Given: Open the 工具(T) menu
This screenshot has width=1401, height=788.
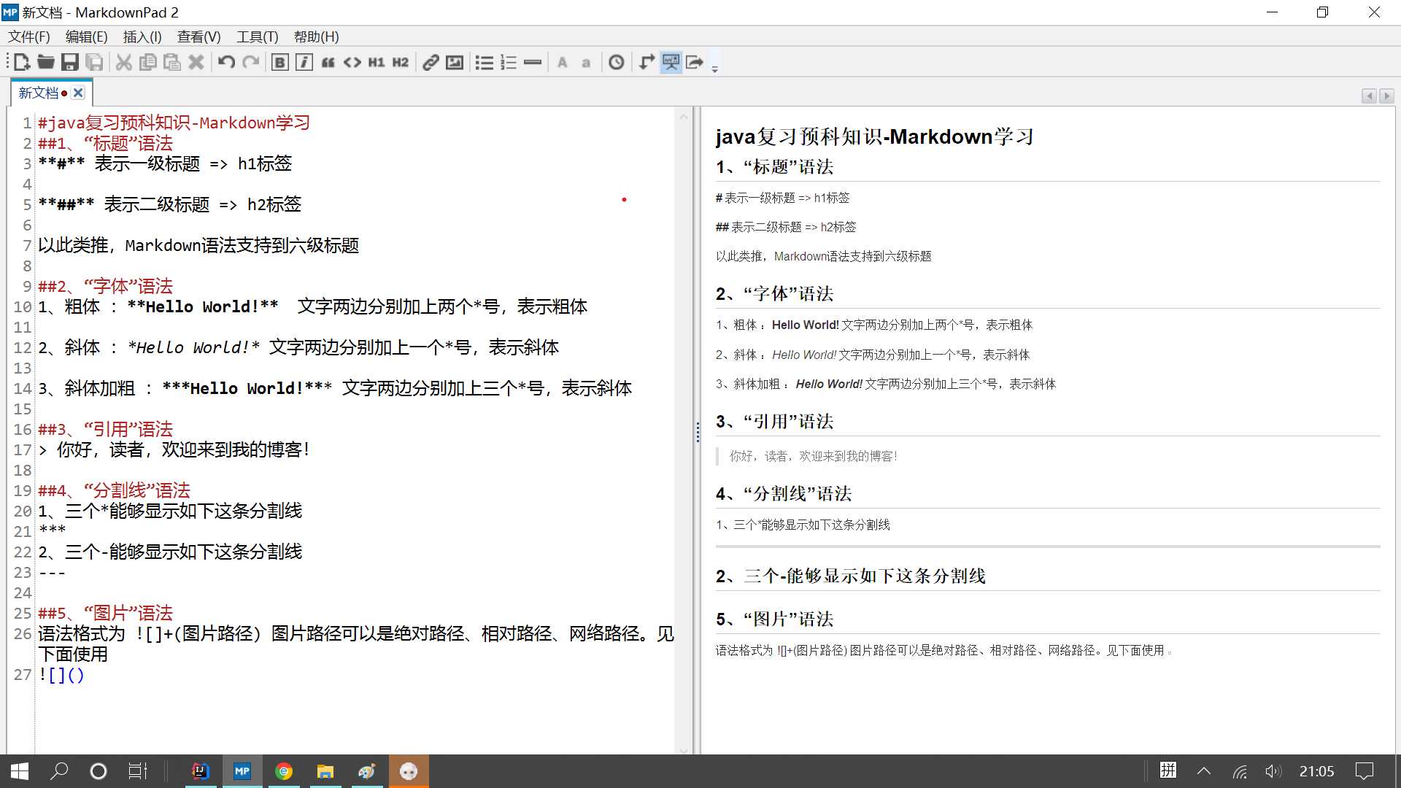Looking at the screenshot, I should pos(257,36).
